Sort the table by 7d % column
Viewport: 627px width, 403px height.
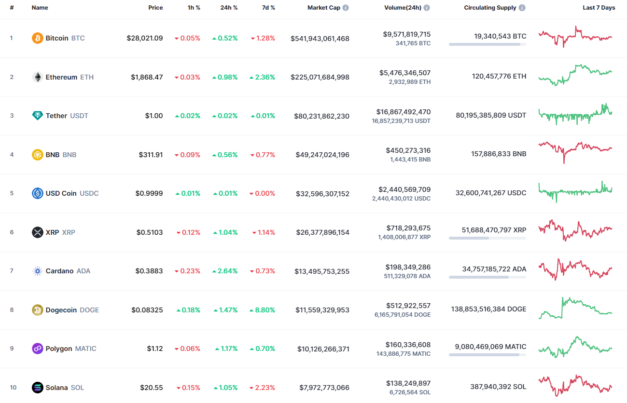click(x=268, y=7)
